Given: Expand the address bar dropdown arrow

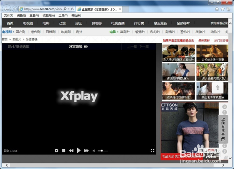Looking at the screenshot, I should click(68, 9).
